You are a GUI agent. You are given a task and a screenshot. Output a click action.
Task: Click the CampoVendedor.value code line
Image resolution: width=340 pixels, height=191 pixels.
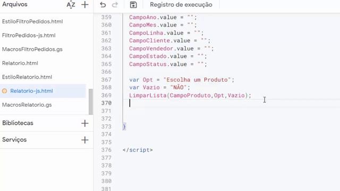click(x=172, y=48)
